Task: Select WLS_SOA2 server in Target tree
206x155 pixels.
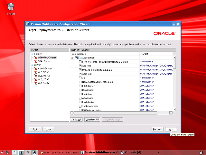Action: pyautogui.click(x=43, y=83)
